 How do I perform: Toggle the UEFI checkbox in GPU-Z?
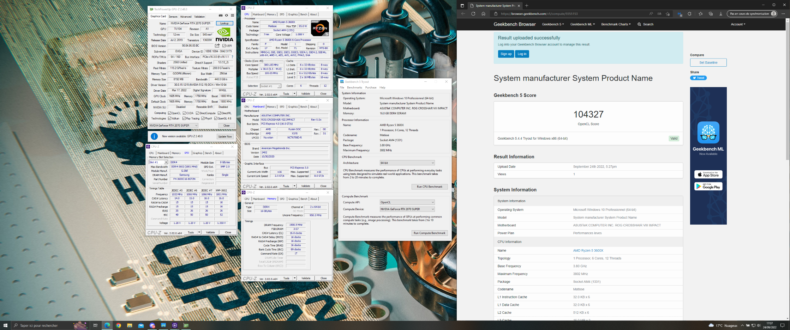tap(224, 46)
